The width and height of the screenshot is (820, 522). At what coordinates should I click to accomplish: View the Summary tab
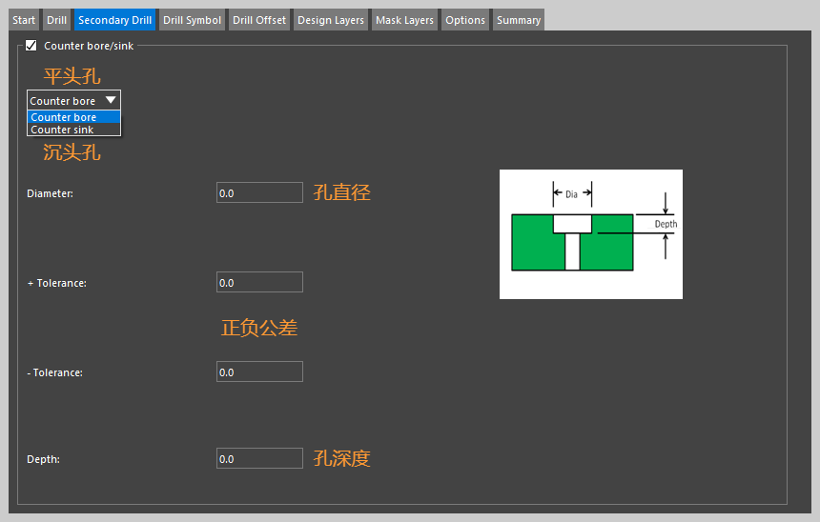(x=519, y=20)
